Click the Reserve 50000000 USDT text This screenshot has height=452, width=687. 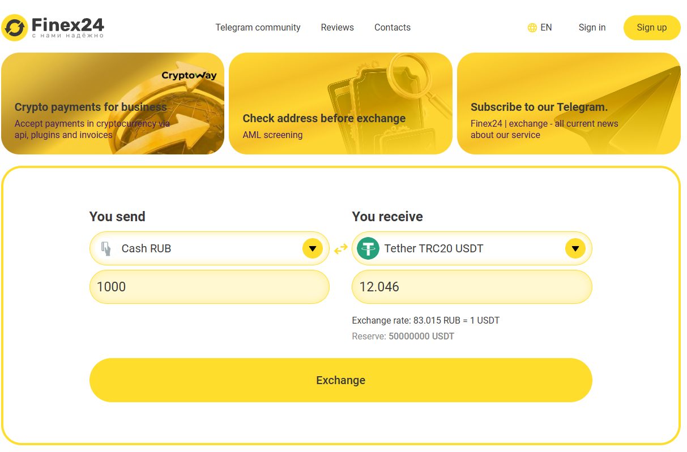click(x=403, y=336)
